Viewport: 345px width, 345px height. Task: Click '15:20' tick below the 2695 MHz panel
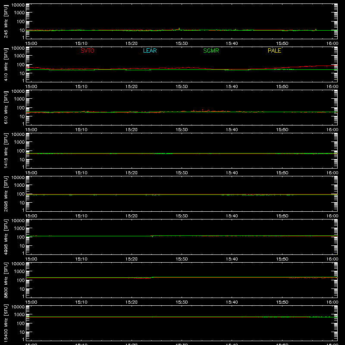click(132, 216)
